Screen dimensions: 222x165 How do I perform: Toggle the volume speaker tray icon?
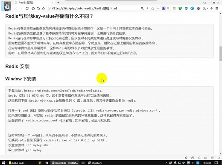(x=184, y=162)
